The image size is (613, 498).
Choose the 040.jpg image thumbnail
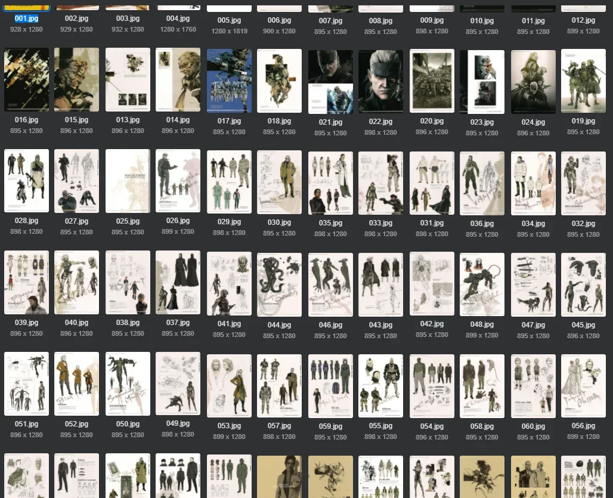pos(76,282)
